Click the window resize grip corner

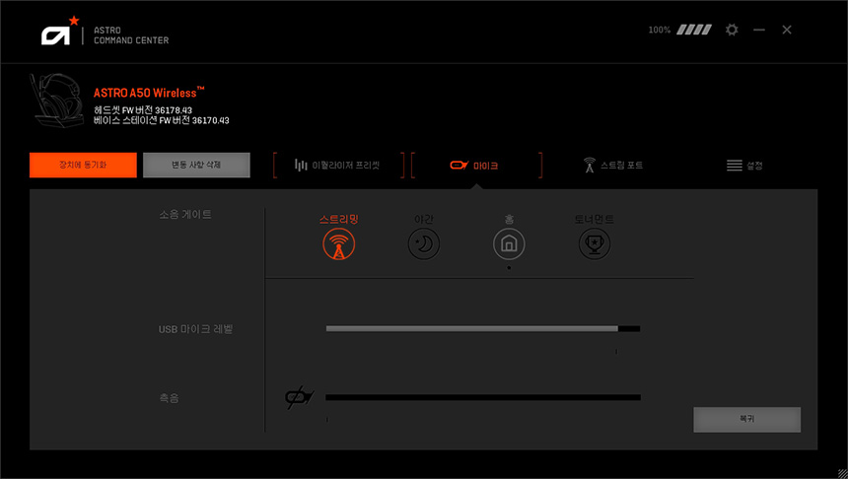842,474
